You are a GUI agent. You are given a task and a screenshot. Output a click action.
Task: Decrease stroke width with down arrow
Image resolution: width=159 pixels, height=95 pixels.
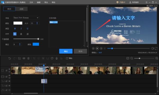[x=20, y=45]
